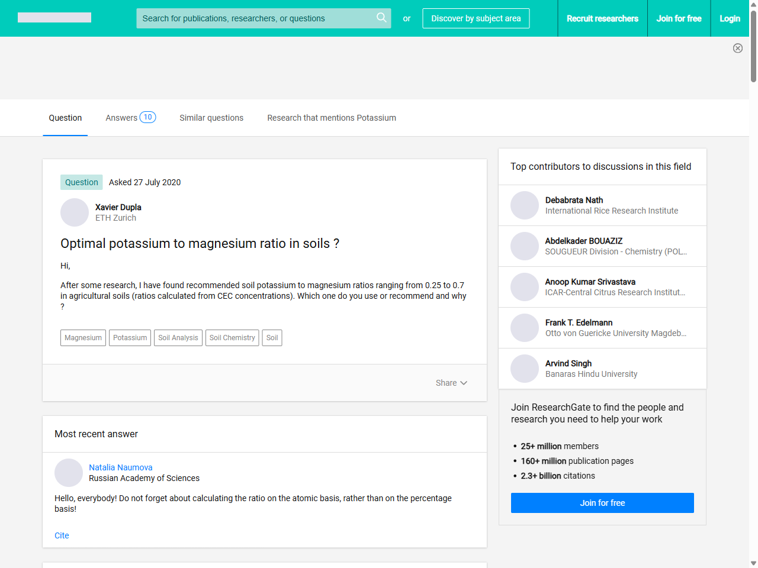Click into the publications search field
Viewport: 758px width, 568px height.
coord(255,18)
